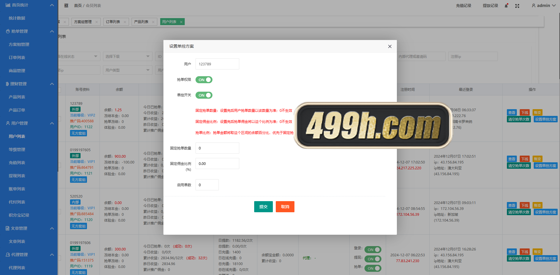This screenshot has width=560, height=275.
Task: Toggle the 登录 ON switch in last row
Action: (x=373, y=250)
